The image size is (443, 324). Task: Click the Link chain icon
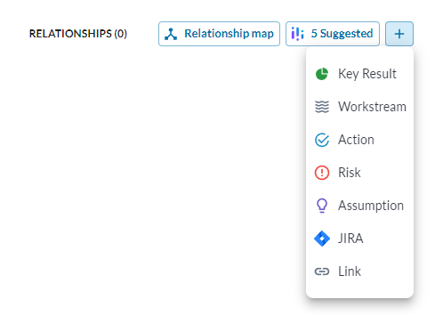point(322,271)
